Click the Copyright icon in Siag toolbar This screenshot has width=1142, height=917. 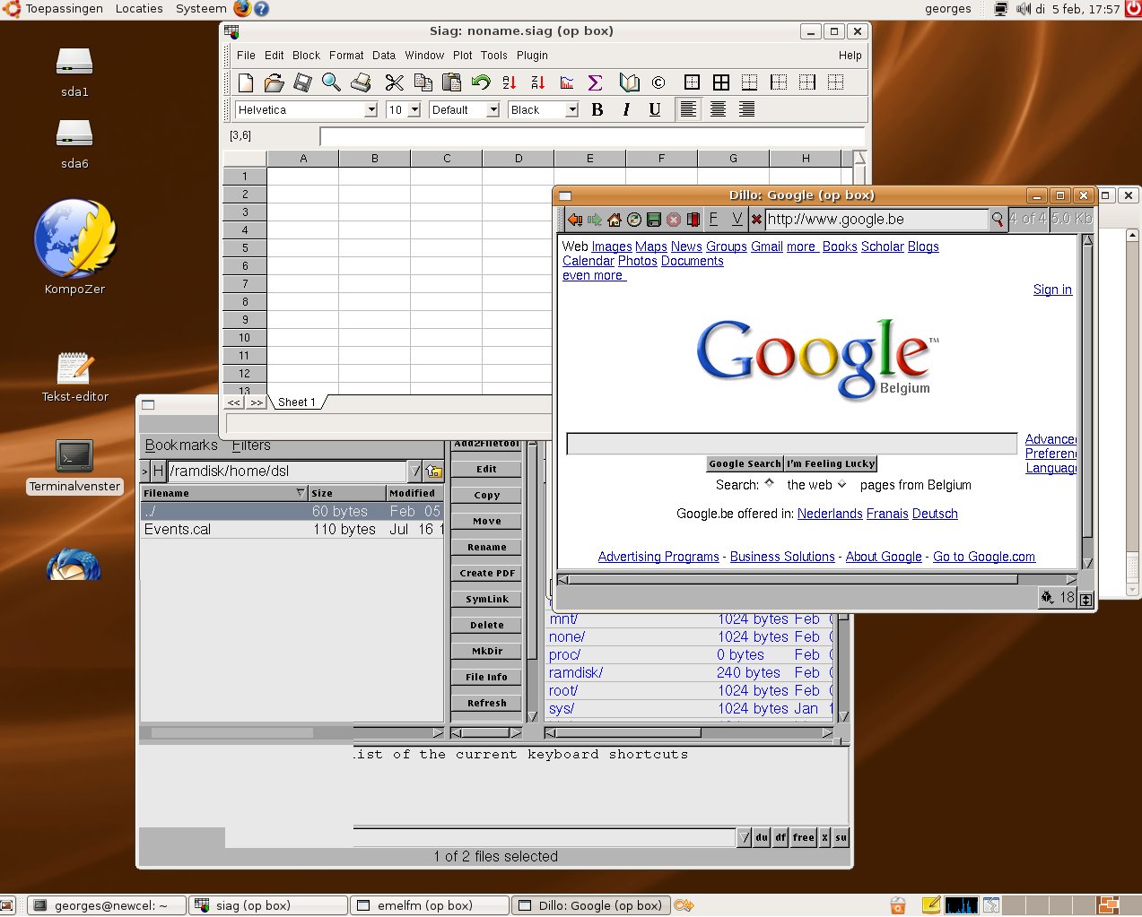point(658,82)
